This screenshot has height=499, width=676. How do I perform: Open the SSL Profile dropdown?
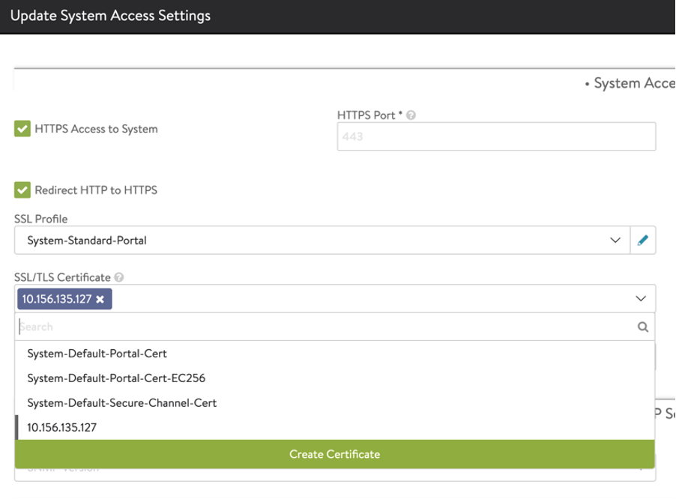pyautogui.click(x=319, y=241)
